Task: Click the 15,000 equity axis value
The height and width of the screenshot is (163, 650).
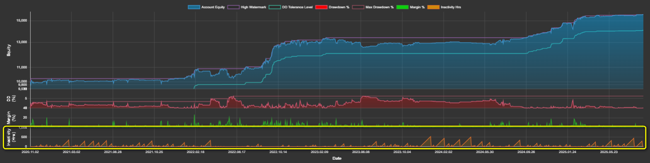Action: pyautogui.click(x=22, y=21)
